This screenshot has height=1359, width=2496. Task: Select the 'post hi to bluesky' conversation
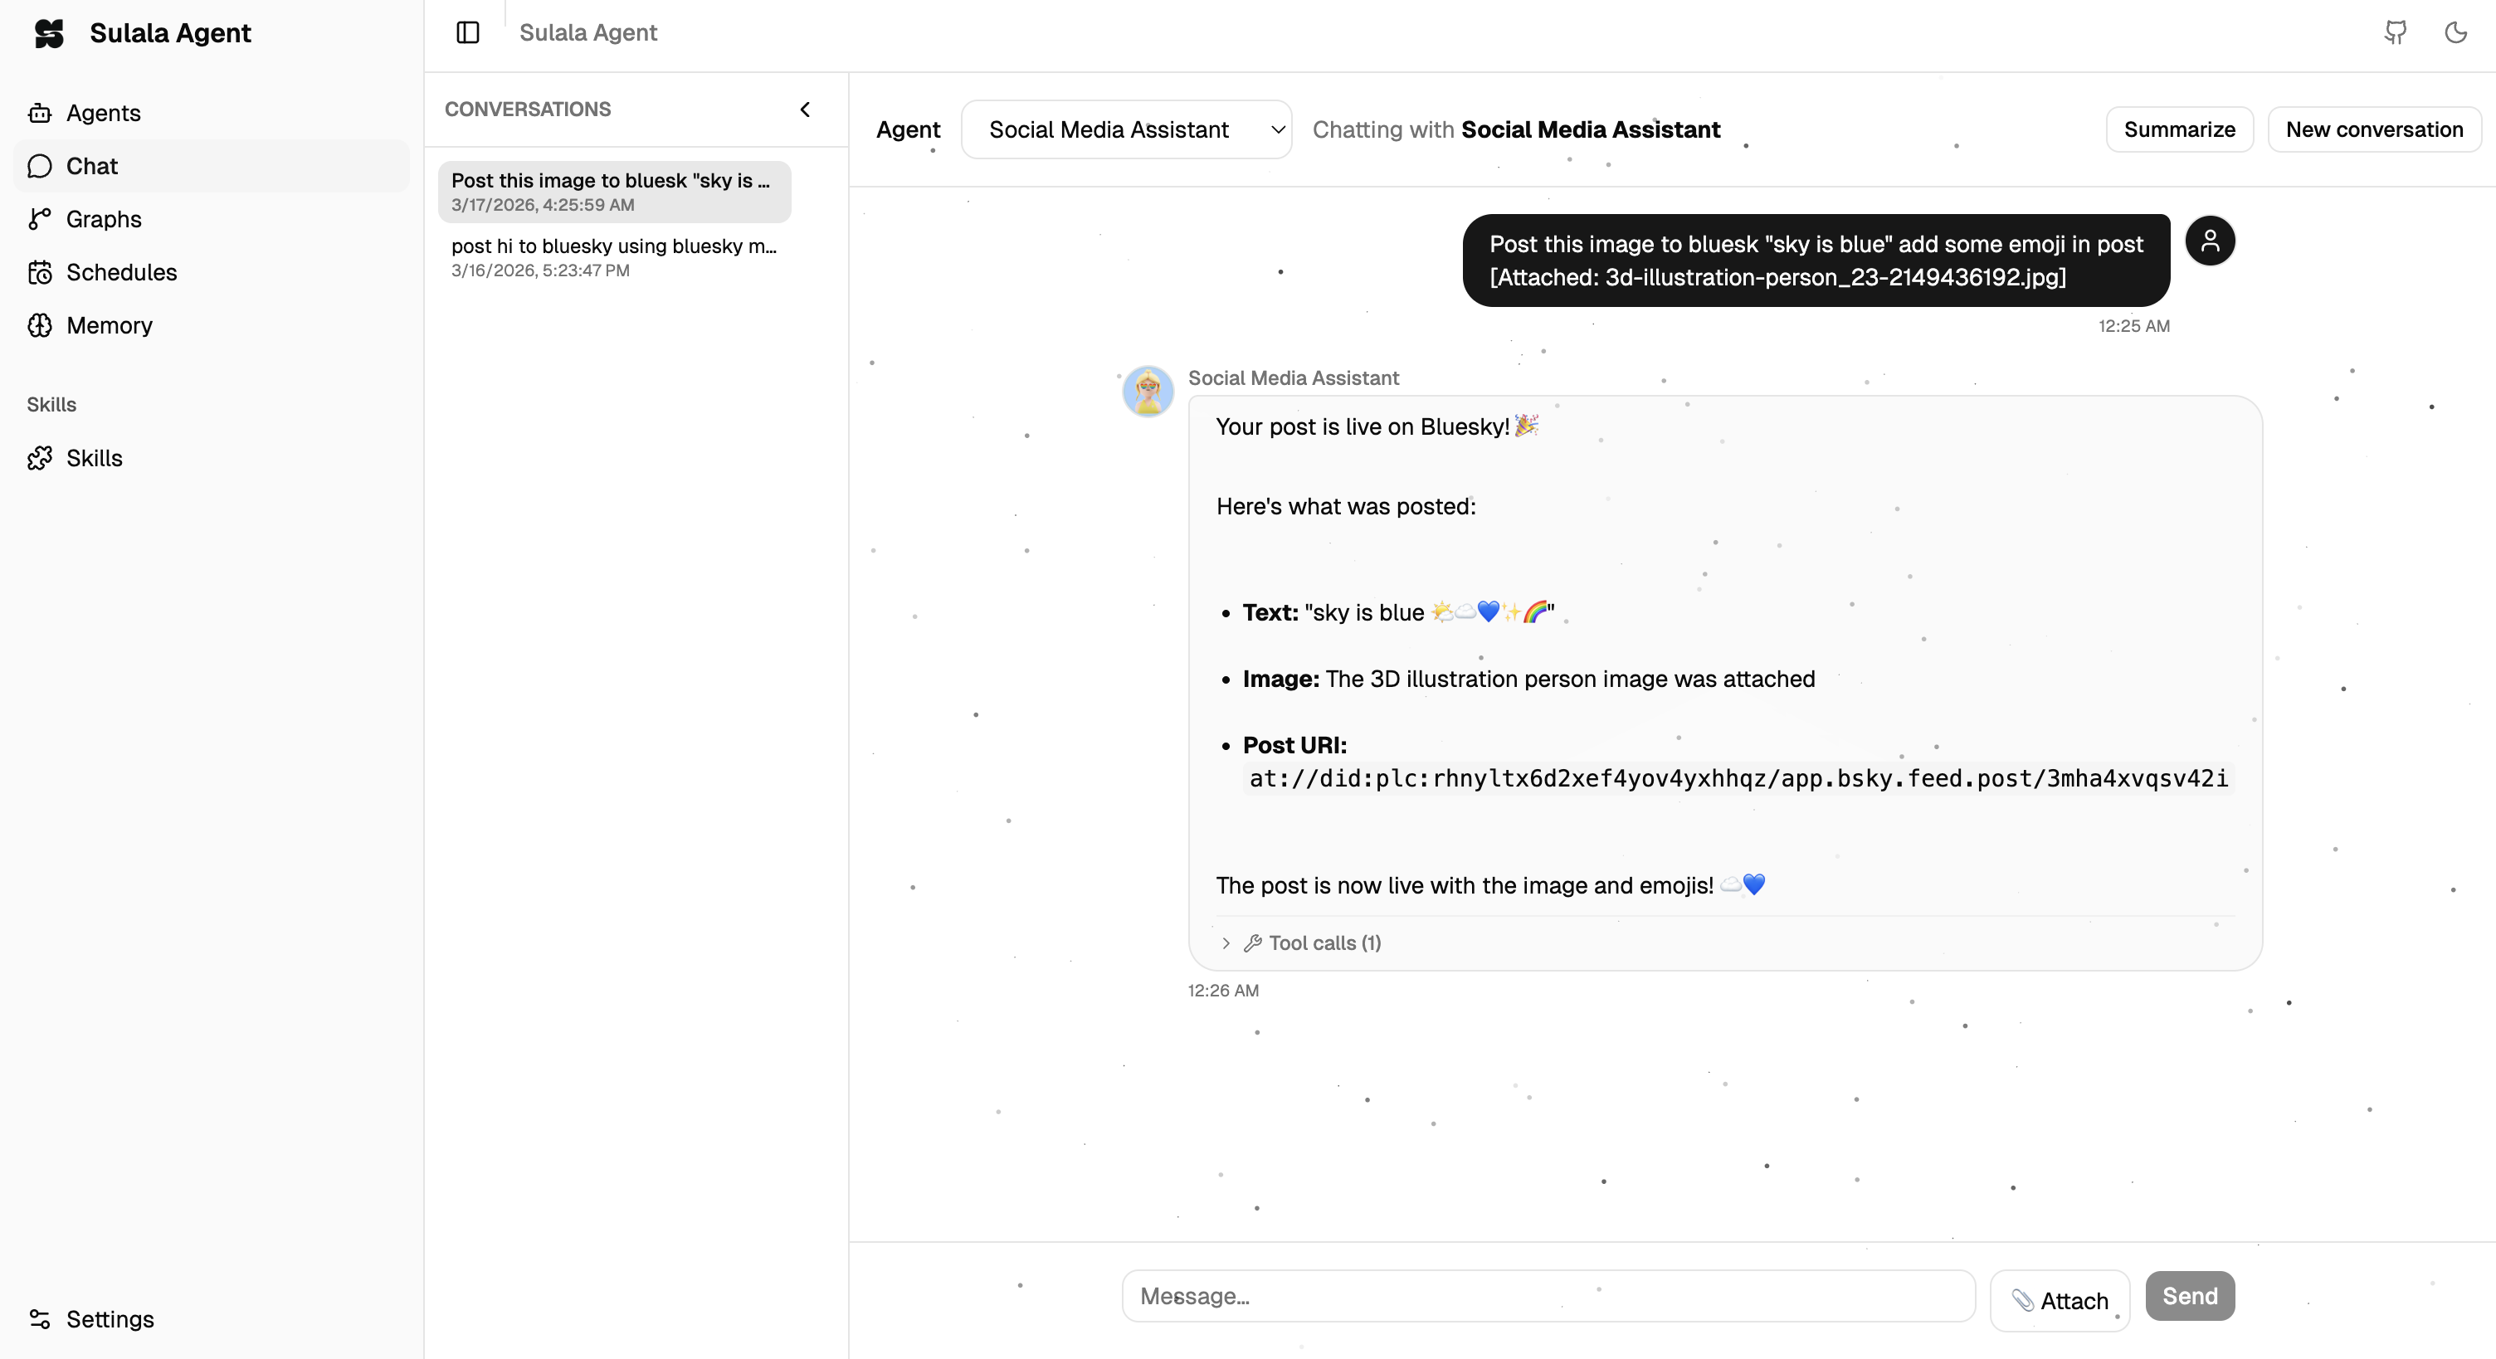[614, 258]
